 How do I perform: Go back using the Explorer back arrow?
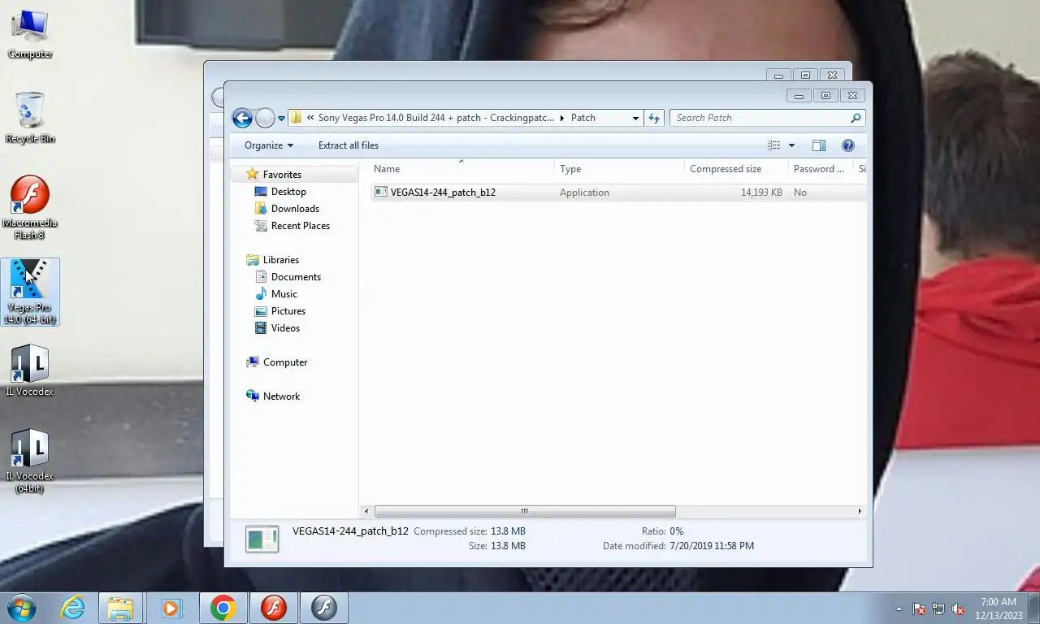tap(242, 118)
